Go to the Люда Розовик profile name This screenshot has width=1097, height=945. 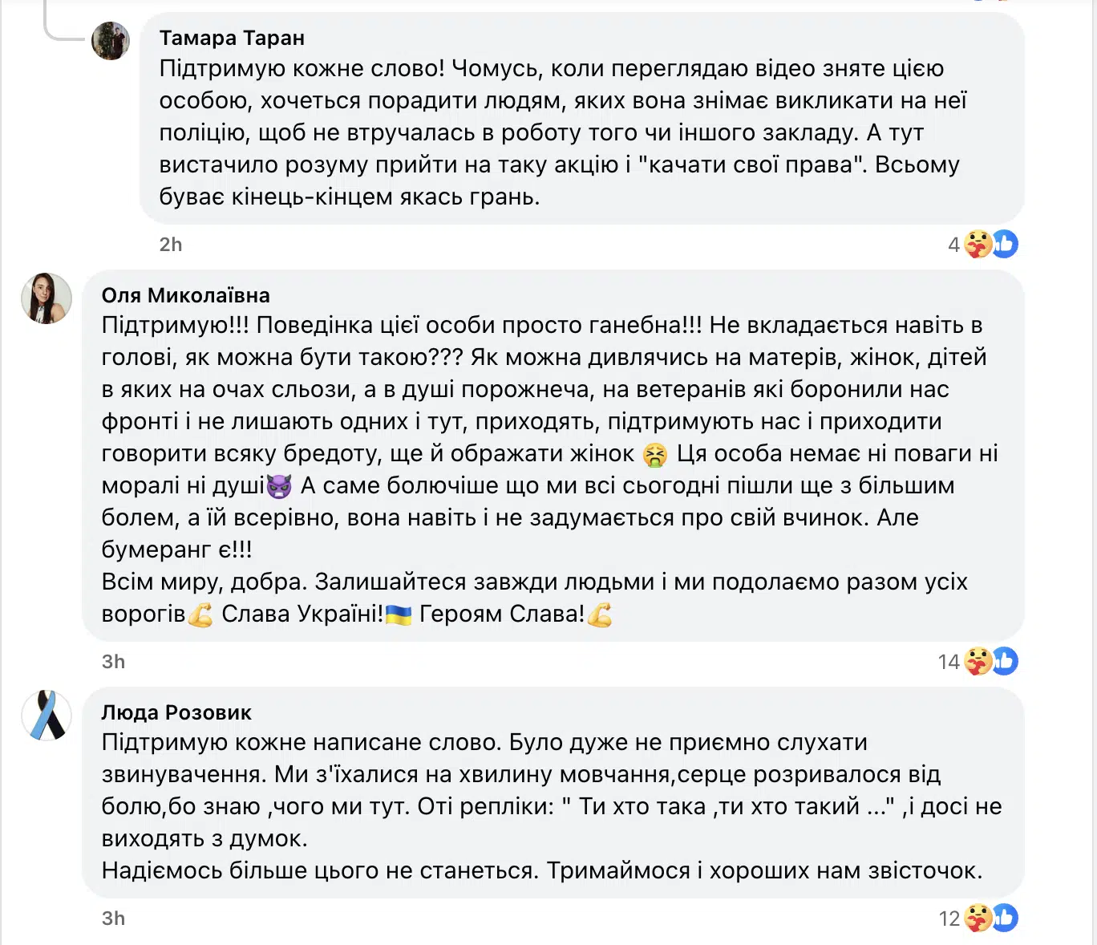click(176, 712)
